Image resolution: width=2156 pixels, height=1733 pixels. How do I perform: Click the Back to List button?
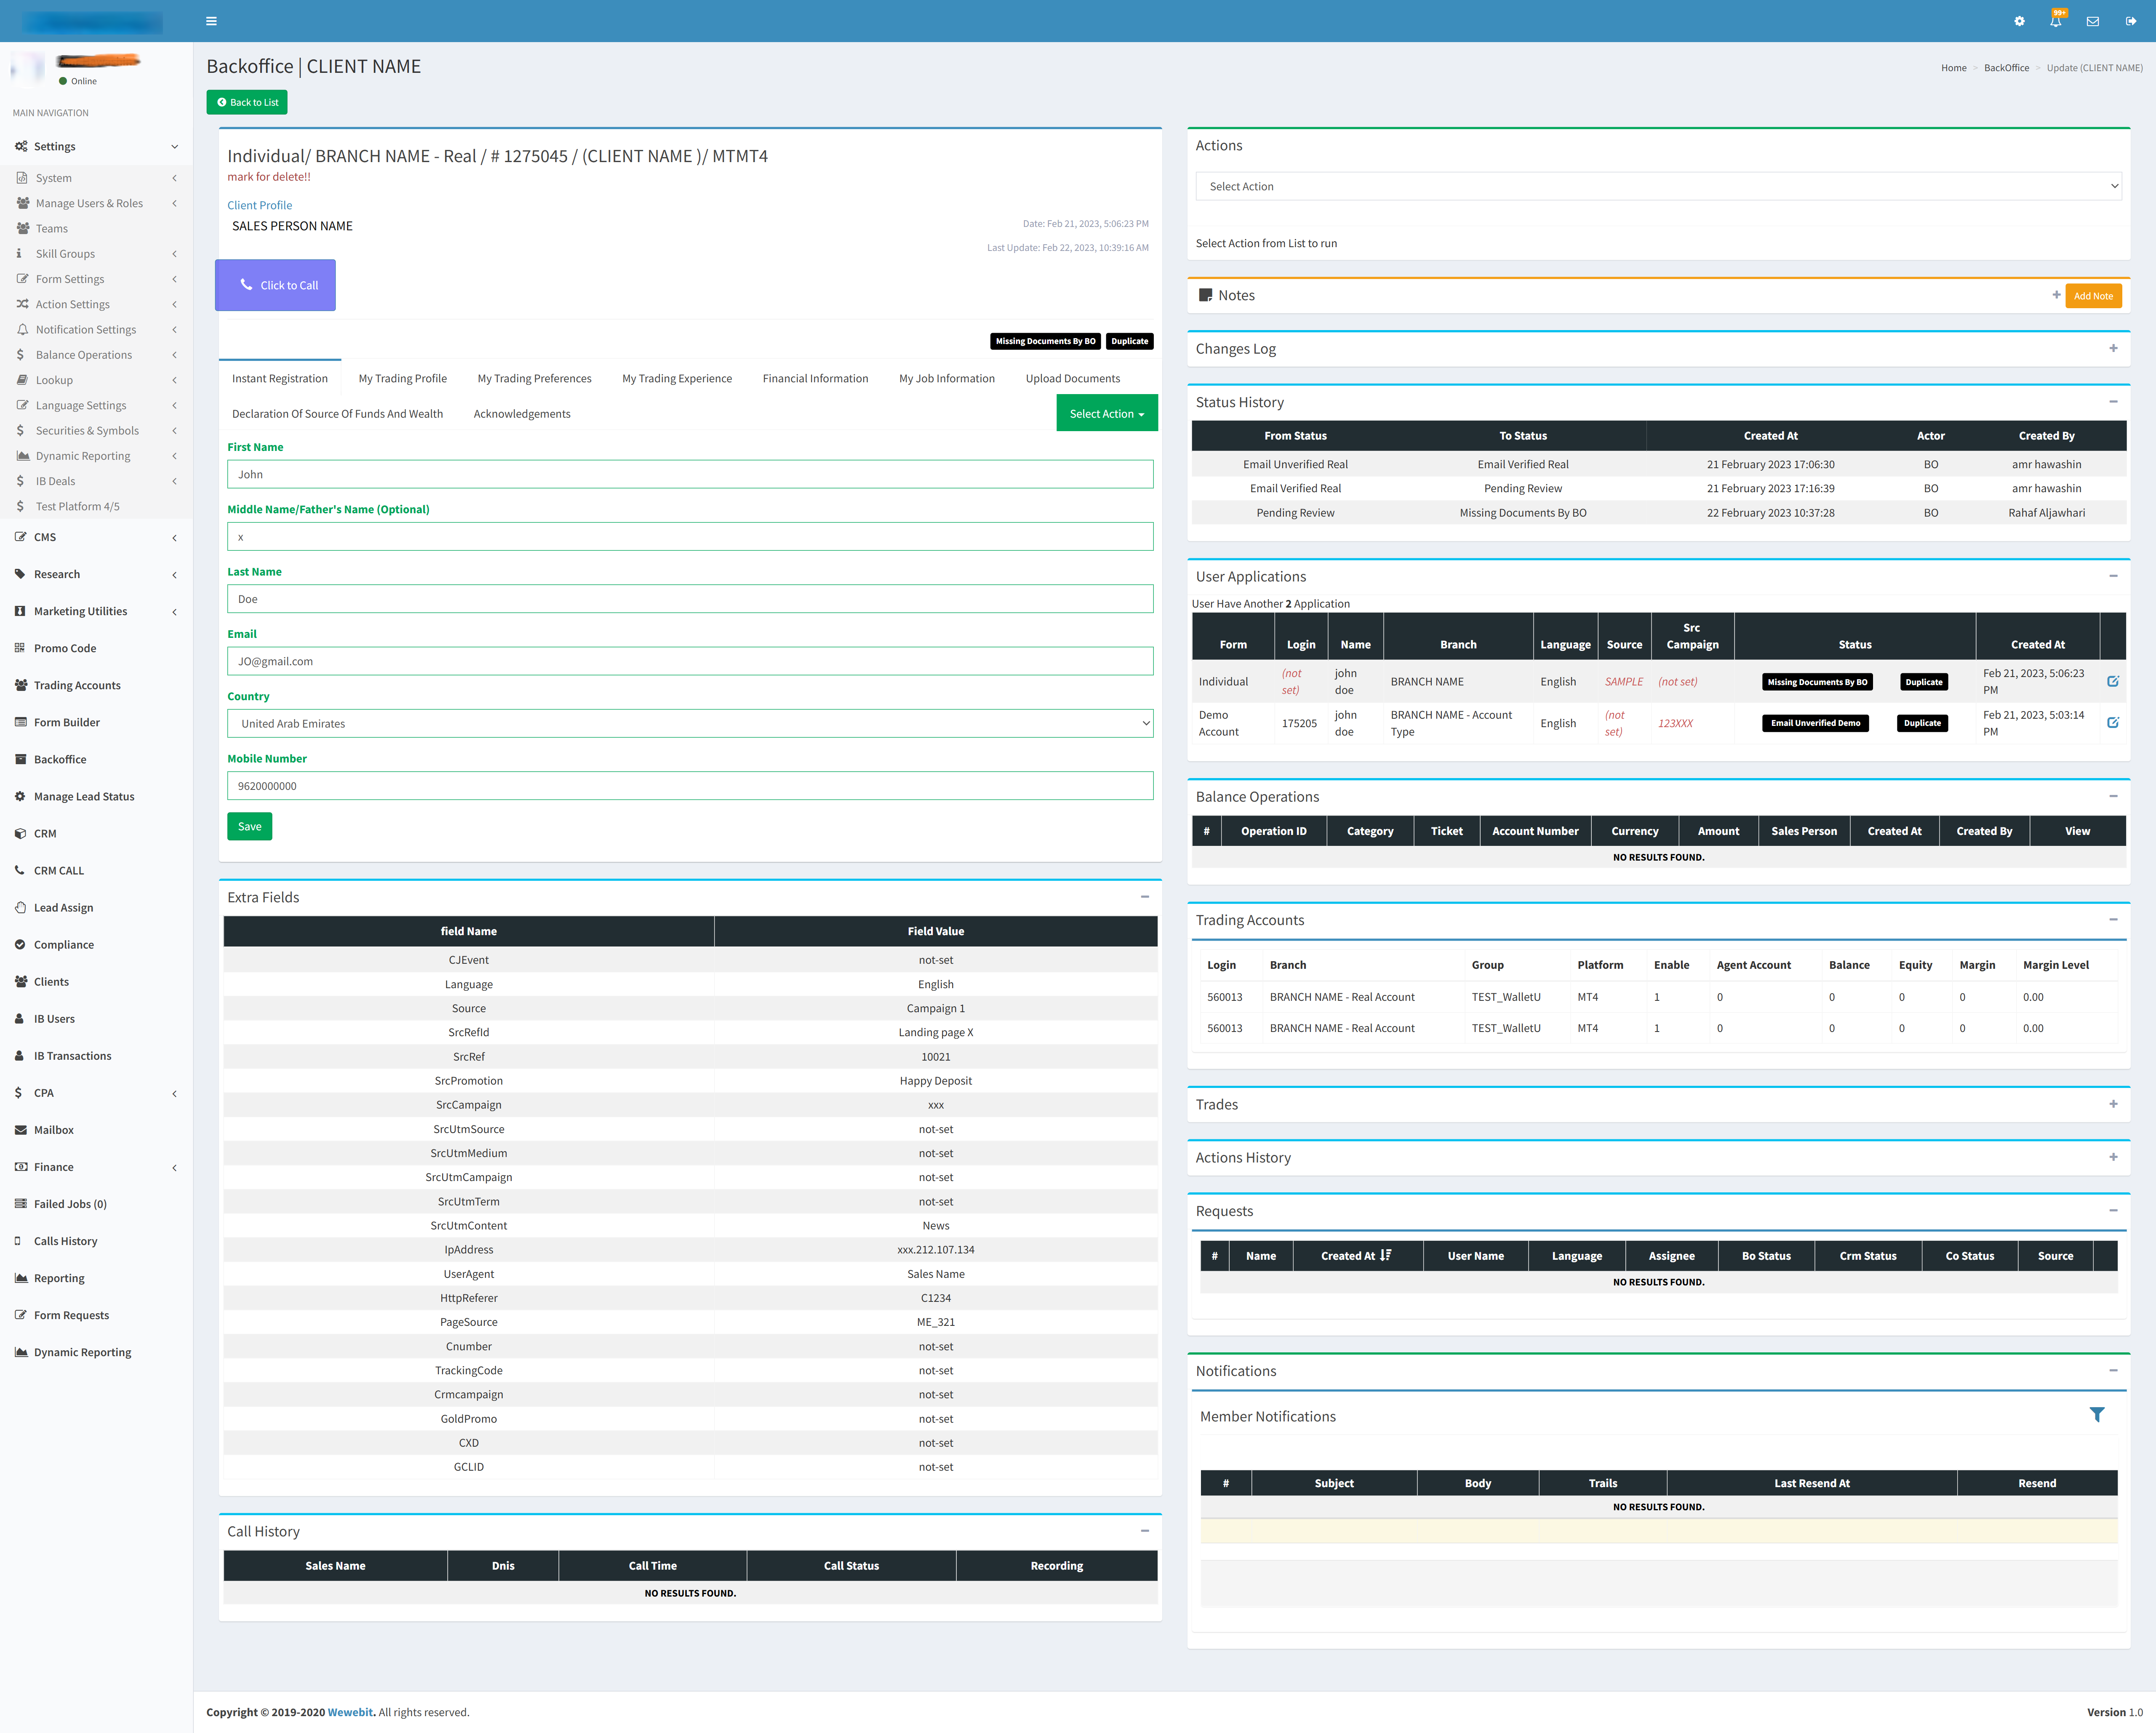pos(247,102)
